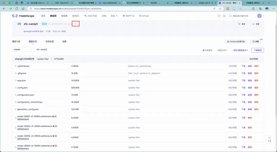This screenshot has width=277, height=152.
Task: Switch to the camp5-test-ft browser tab
Action: [205, 3]
